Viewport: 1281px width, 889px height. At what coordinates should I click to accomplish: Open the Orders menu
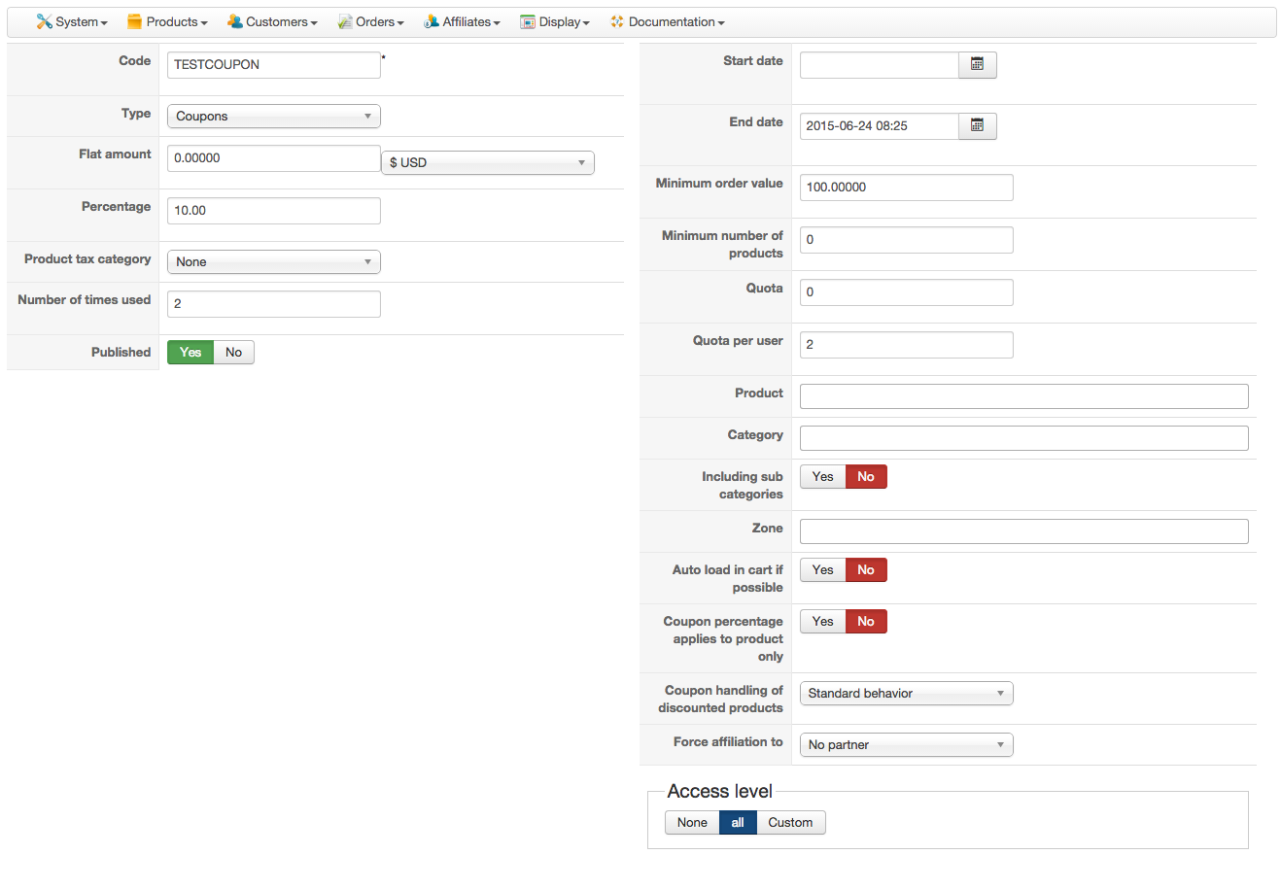coord(379,21)
